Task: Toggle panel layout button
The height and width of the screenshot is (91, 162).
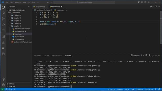Action: click(142, 2)
